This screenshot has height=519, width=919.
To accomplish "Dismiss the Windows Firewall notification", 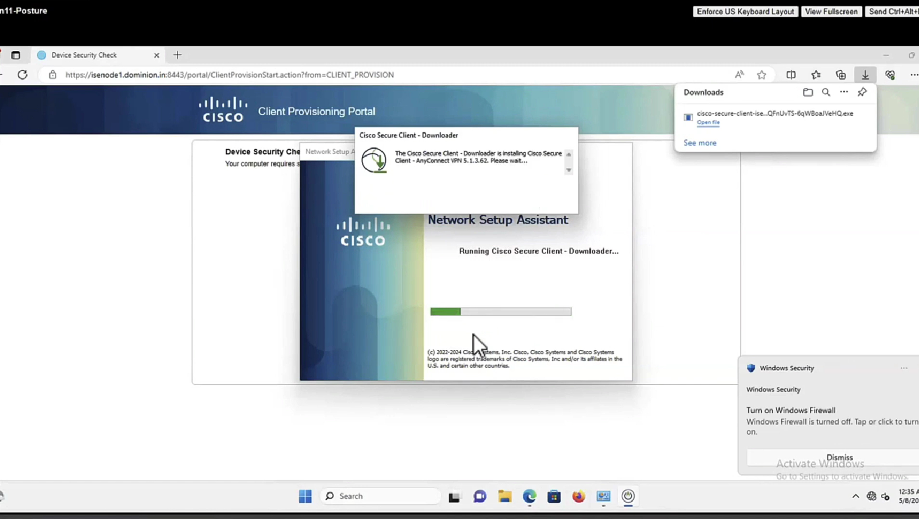I will pyautogui.click(x=839, y=457).
